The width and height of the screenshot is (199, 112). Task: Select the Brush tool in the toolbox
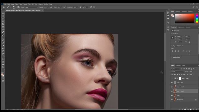click(3, 35)
